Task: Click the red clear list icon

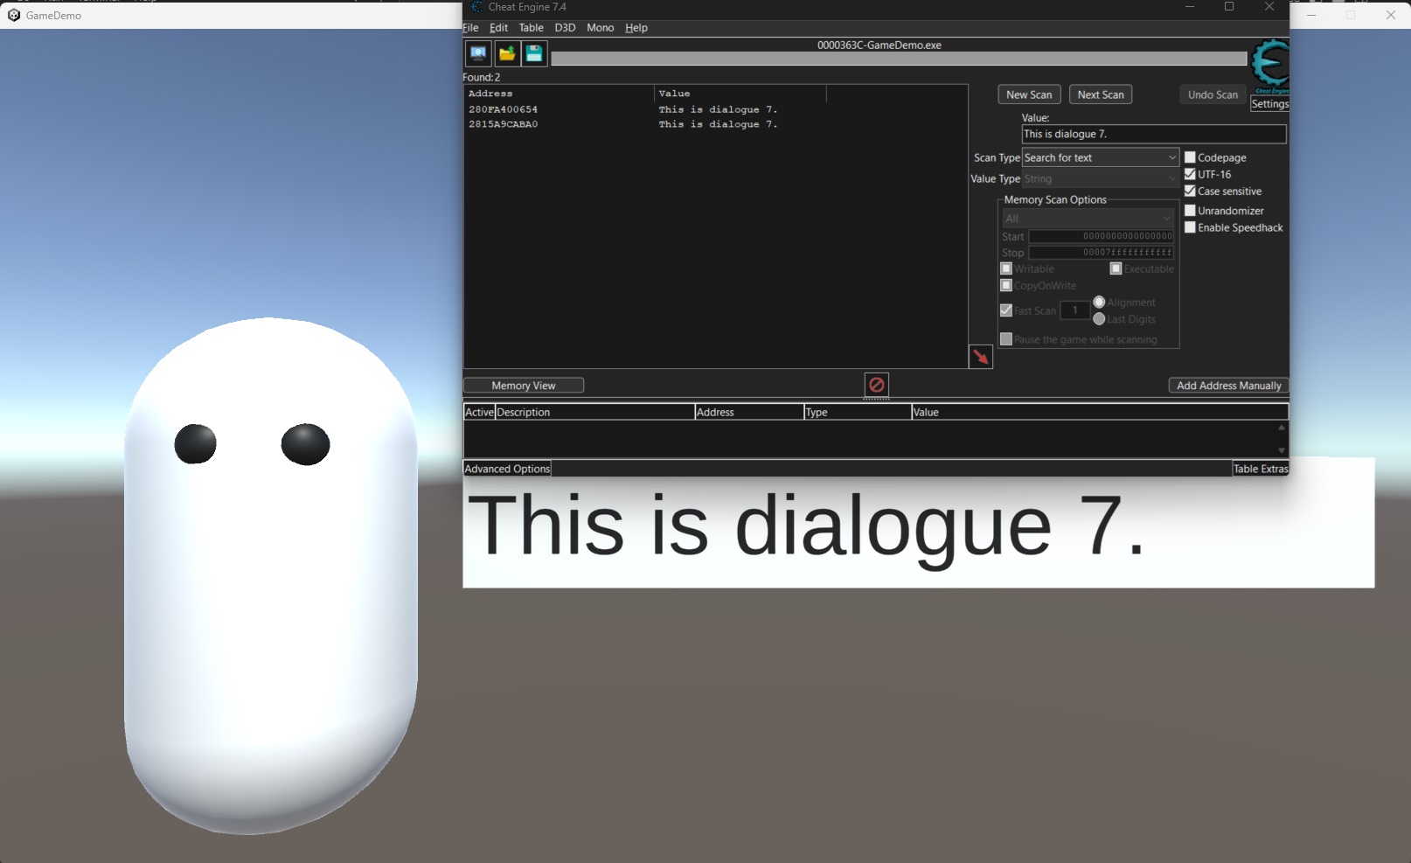Action: pos(876,385)
